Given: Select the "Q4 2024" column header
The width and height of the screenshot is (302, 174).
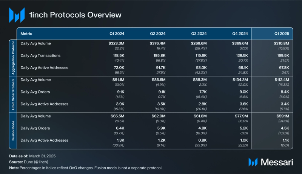Looking at the screenshot, I should tap(240, 34).
